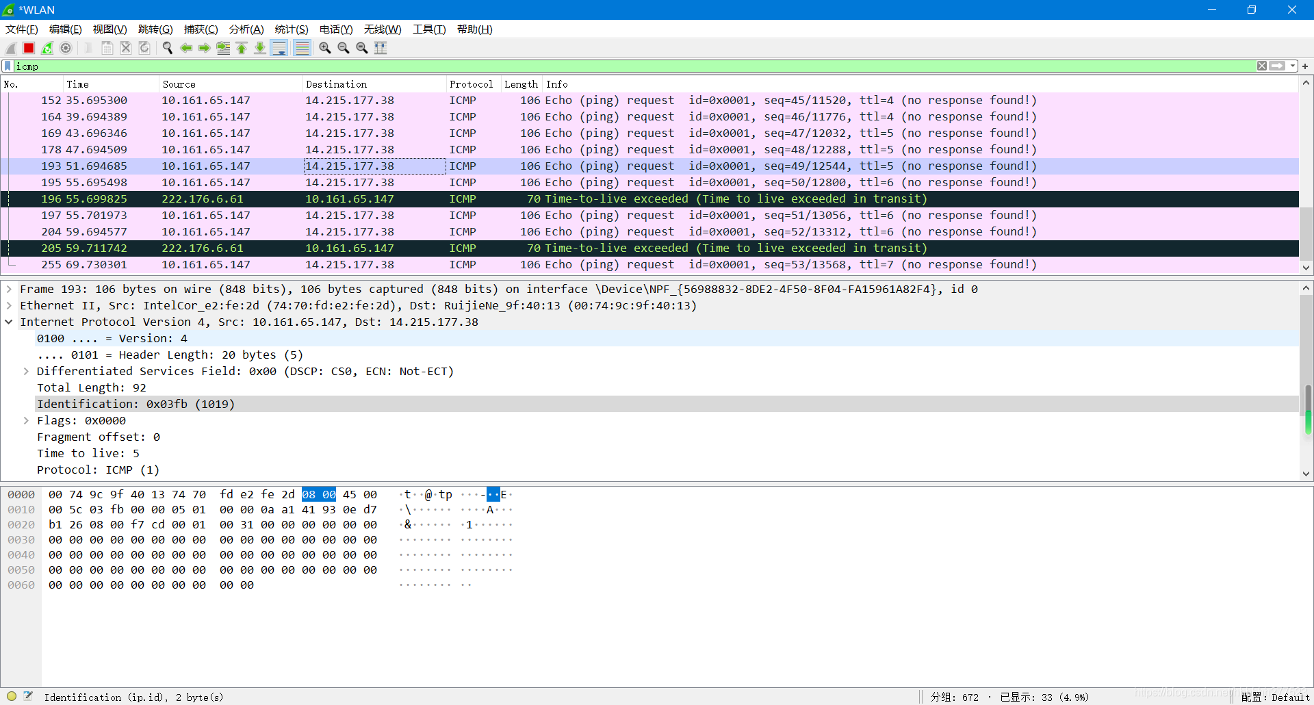Open the 视图(V) menu
Screen dimensions: 1314x705
pos(110,29)
